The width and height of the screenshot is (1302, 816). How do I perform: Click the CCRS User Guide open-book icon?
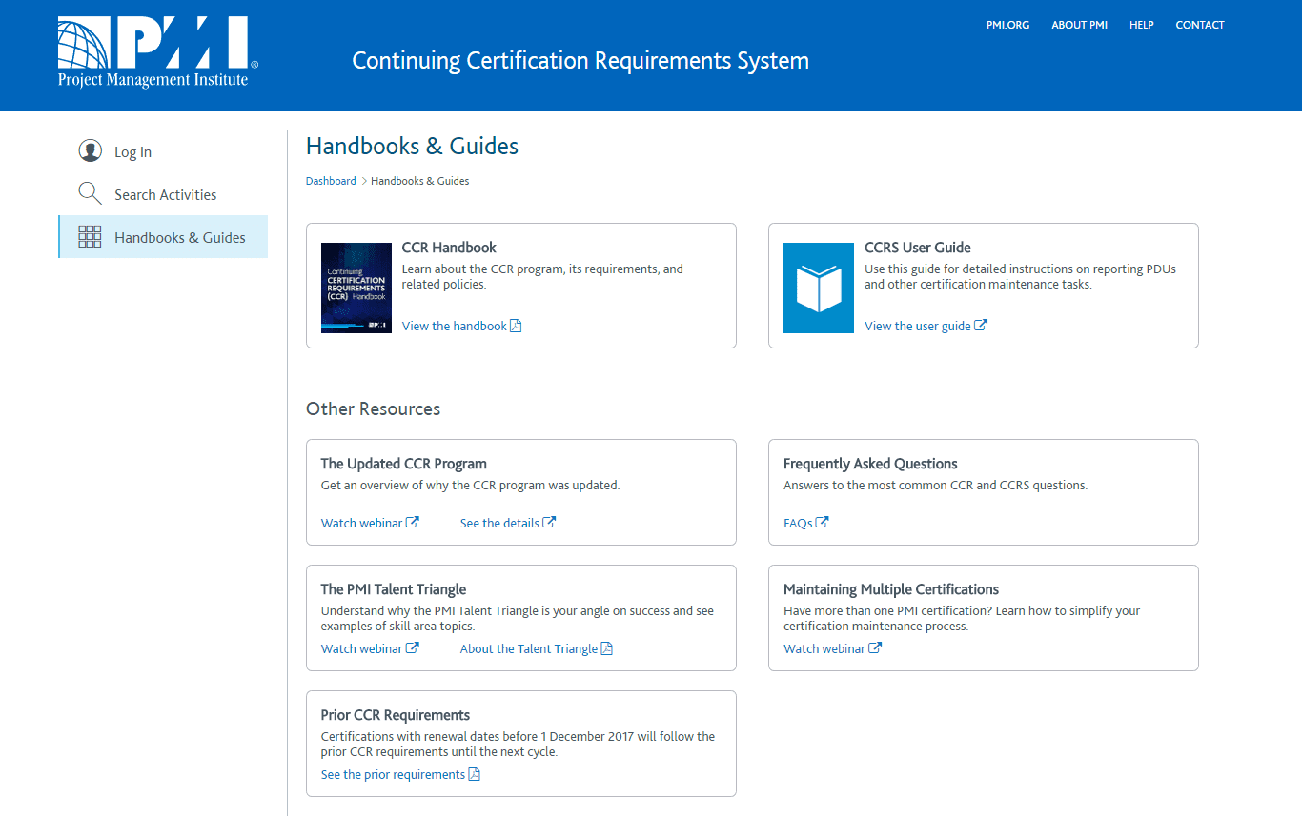pyautogui.click(x=819, y=288)
